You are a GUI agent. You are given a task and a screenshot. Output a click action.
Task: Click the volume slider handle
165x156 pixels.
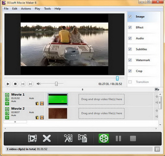coord(56,84)
